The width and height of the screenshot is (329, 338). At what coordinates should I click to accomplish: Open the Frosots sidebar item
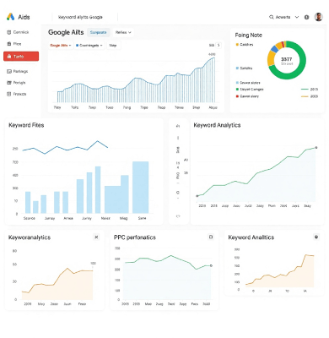coord(17,94)
